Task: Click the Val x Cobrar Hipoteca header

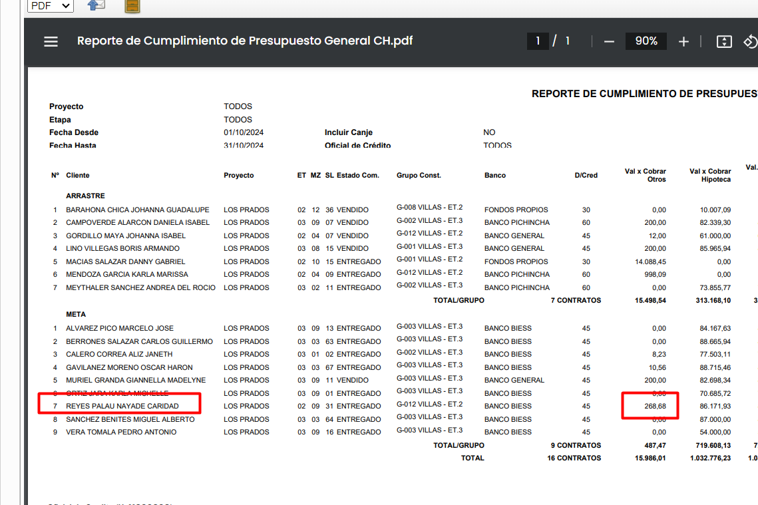Action: point(710,176)
